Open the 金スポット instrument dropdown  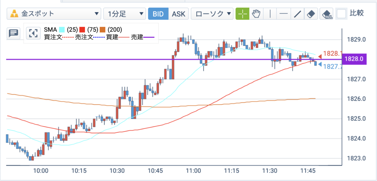54,14
